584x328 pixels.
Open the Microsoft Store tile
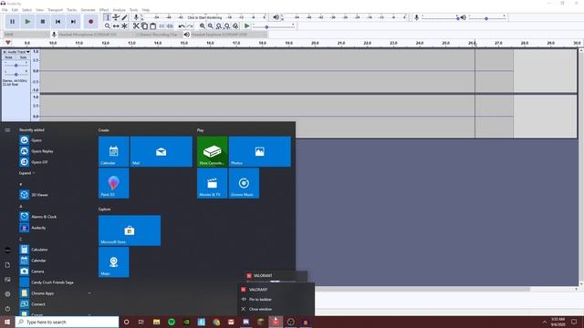point(130,231)
